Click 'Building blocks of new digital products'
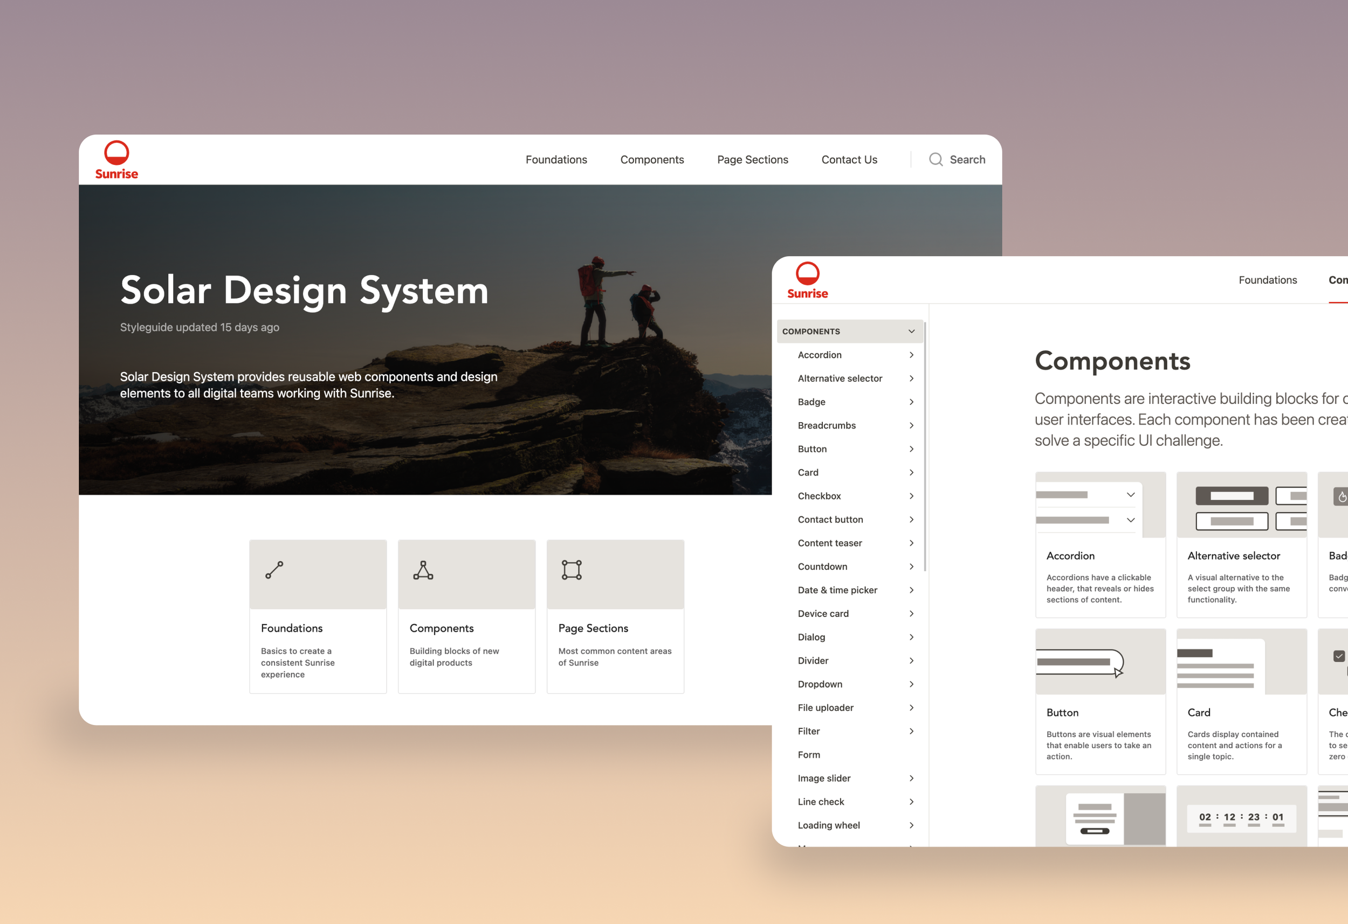 point(454,657)
